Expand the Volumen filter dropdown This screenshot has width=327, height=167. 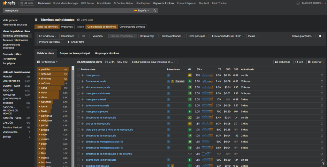pos(99,36)
